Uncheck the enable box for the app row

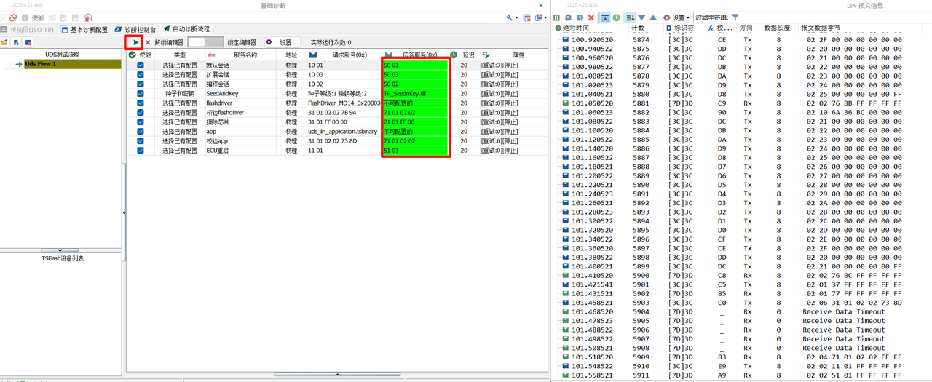141,132
